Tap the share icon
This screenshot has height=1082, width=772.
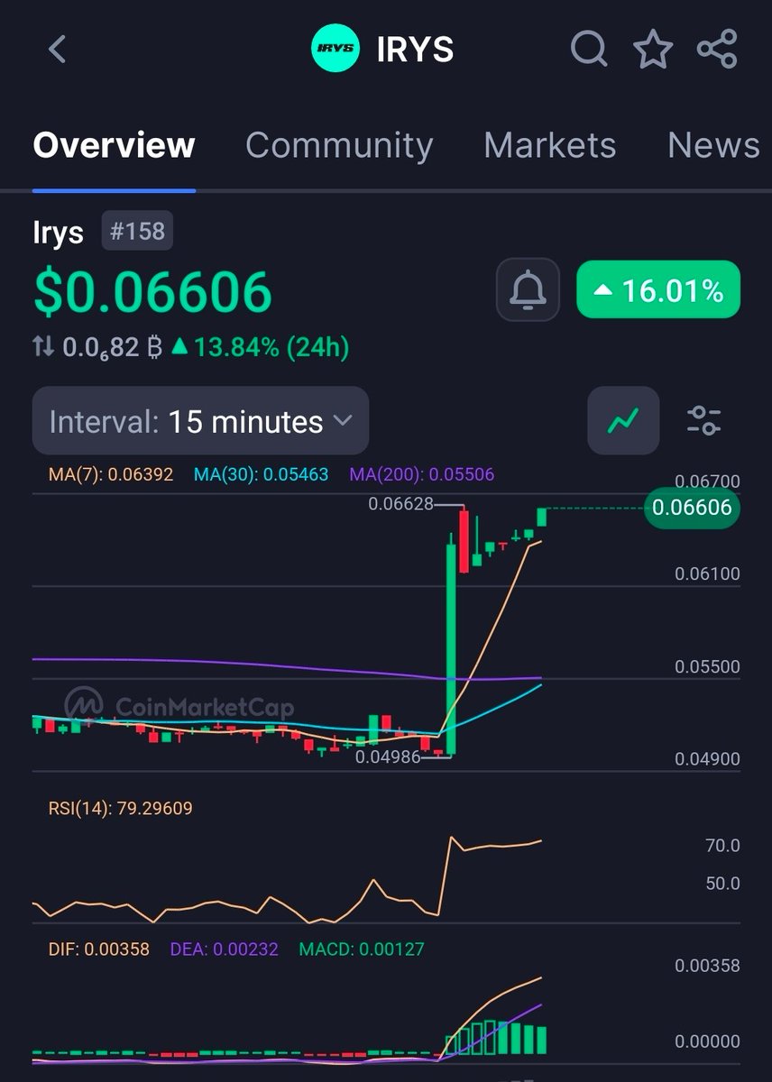(717, 49)
